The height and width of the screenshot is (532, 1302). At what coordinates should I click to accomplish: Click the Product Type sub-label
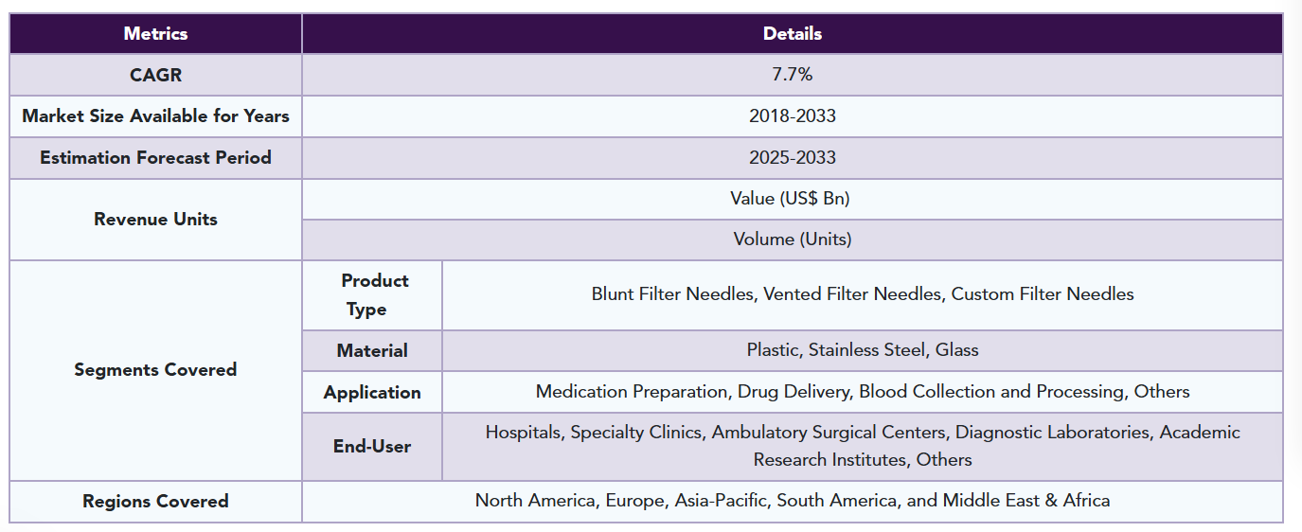coord(372,295)
